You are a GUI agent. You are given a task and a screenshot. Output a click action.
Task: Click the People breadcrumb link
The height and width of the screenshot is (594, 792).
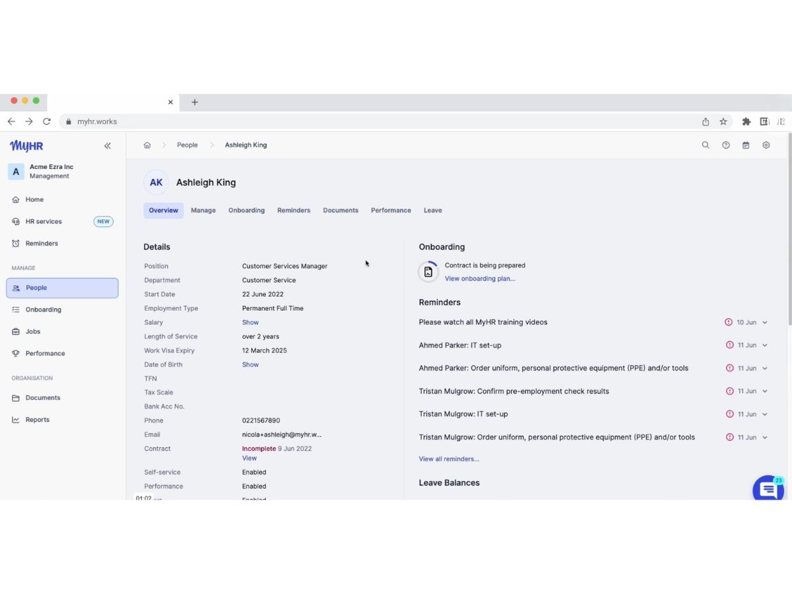pos(187,145)
